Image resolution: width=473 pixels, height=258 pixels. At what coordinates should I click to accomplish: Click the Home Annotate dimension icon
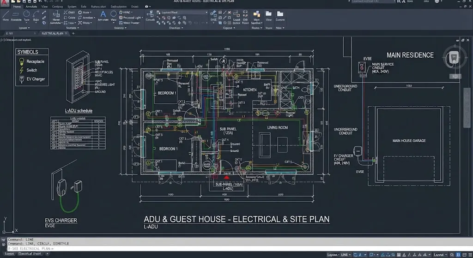(x=56, y=14)
